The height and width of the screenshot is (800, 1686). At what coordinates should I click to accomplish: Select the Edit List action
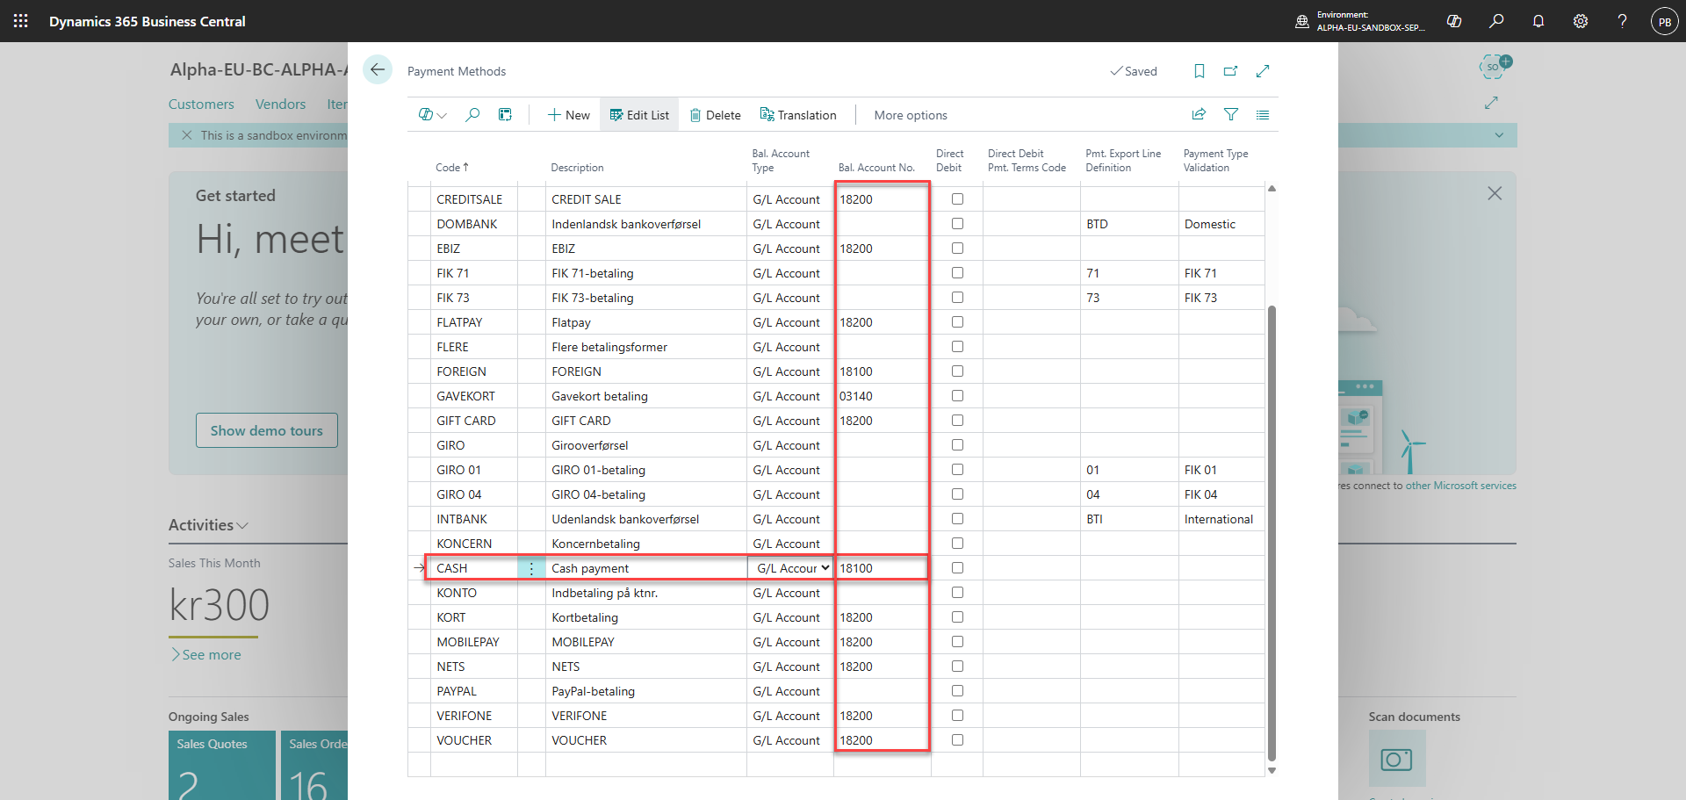(639, 115)
